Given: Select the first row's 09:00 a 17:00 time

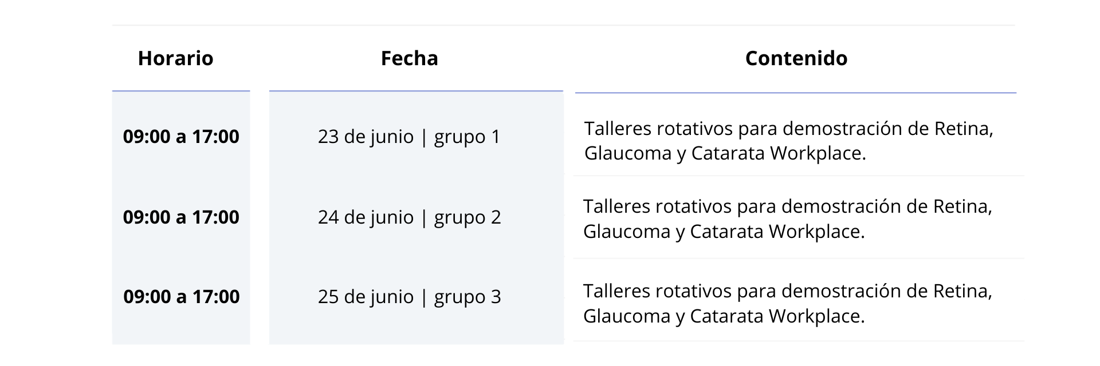Looking at the screenshot, I should coord(181,137).
